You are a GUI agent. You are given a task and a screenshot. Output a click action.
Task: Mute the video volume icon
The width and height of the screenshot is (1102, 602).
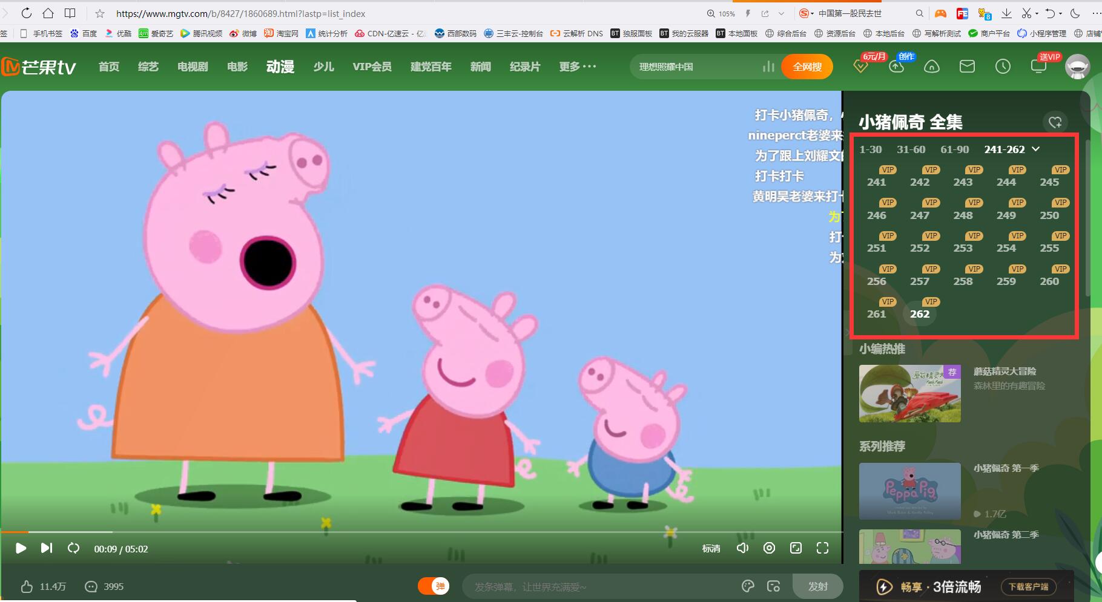click(742, 548)
